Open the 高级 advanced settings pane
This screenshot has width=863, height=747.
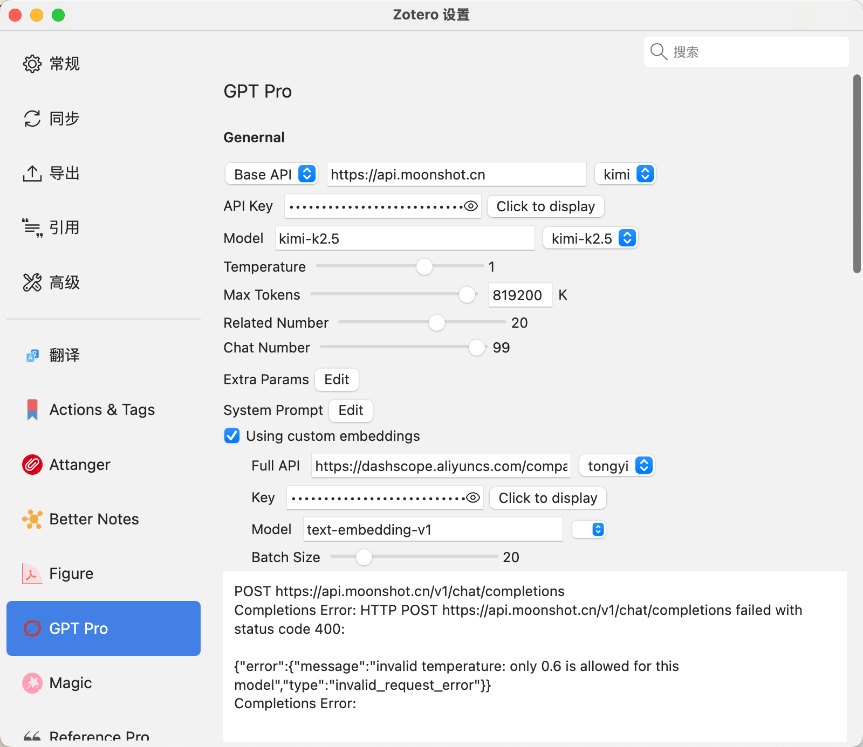pos(104,282)
